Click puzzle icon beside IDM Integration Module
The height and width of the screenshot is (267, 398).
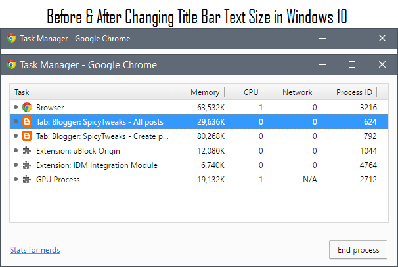(x=27, y=165)
